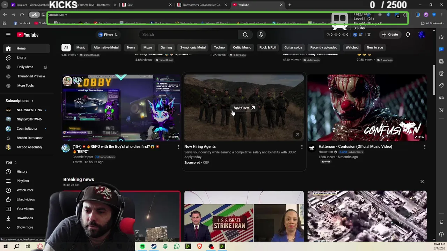Select the Mixes chip

[148, 47]
